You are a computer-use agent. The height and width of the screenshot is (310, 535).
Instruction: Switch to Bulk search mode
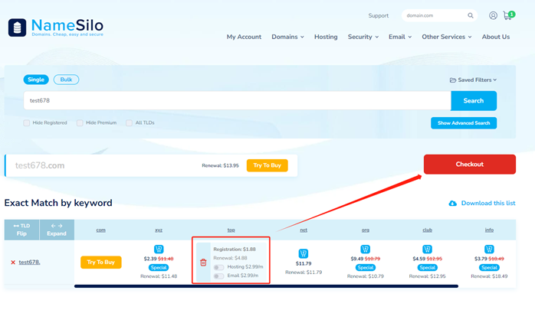pyautogui.click(x=66, y=80)
